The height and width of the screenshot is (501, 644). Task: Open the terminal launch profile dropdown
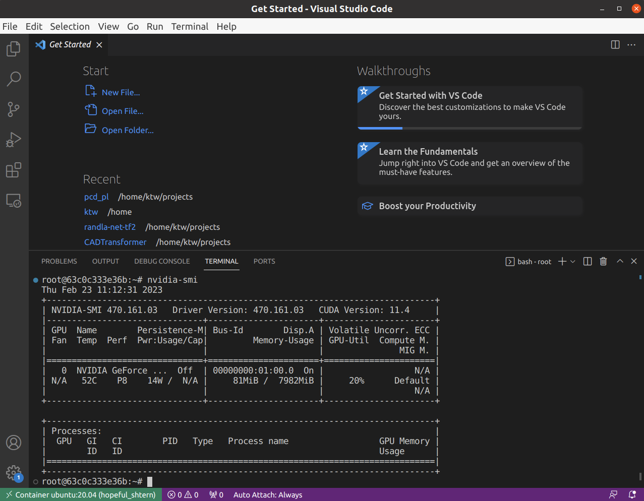[573, 261]
